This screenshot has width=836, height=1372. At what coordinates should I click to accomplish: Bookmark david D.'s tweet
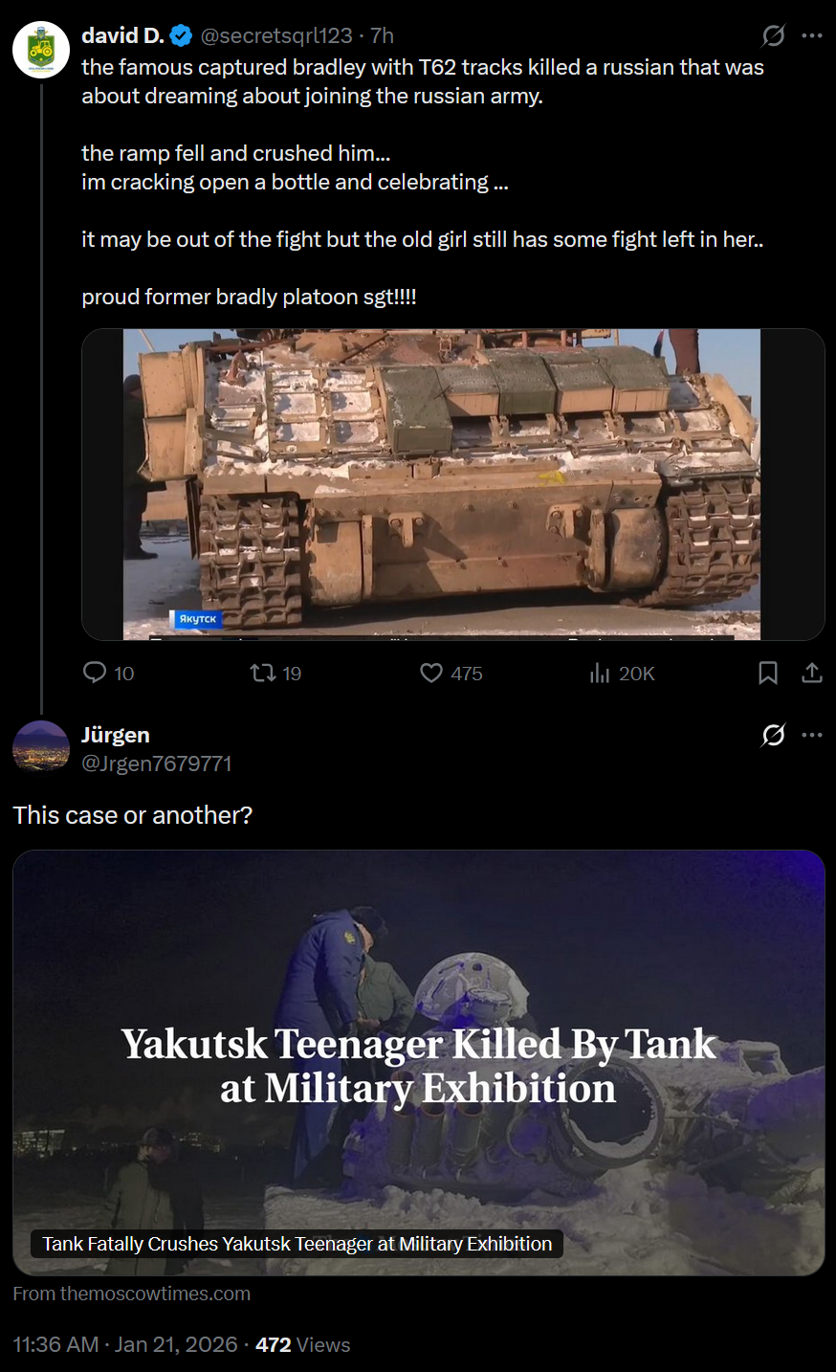coord(767,674)
